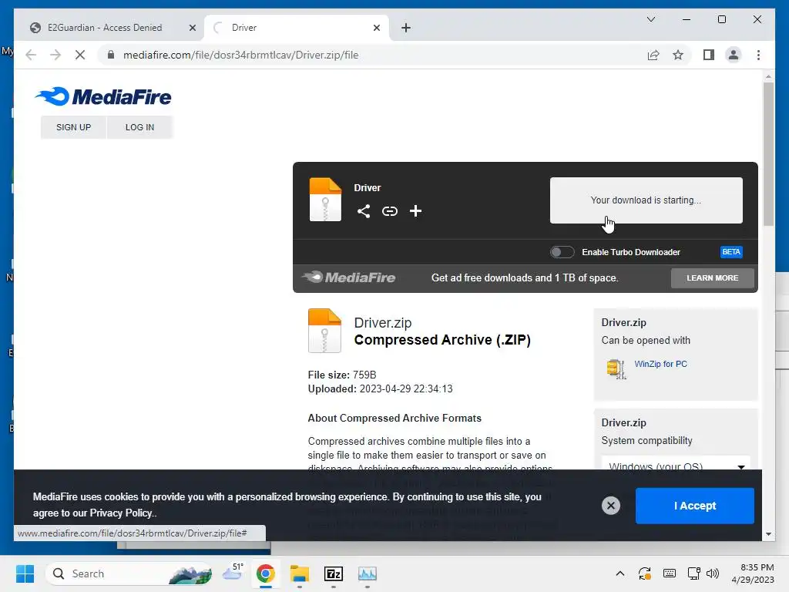Screen dimensions: 789x592
Task: Click the LOG IN button
Action: pos(140,127)
